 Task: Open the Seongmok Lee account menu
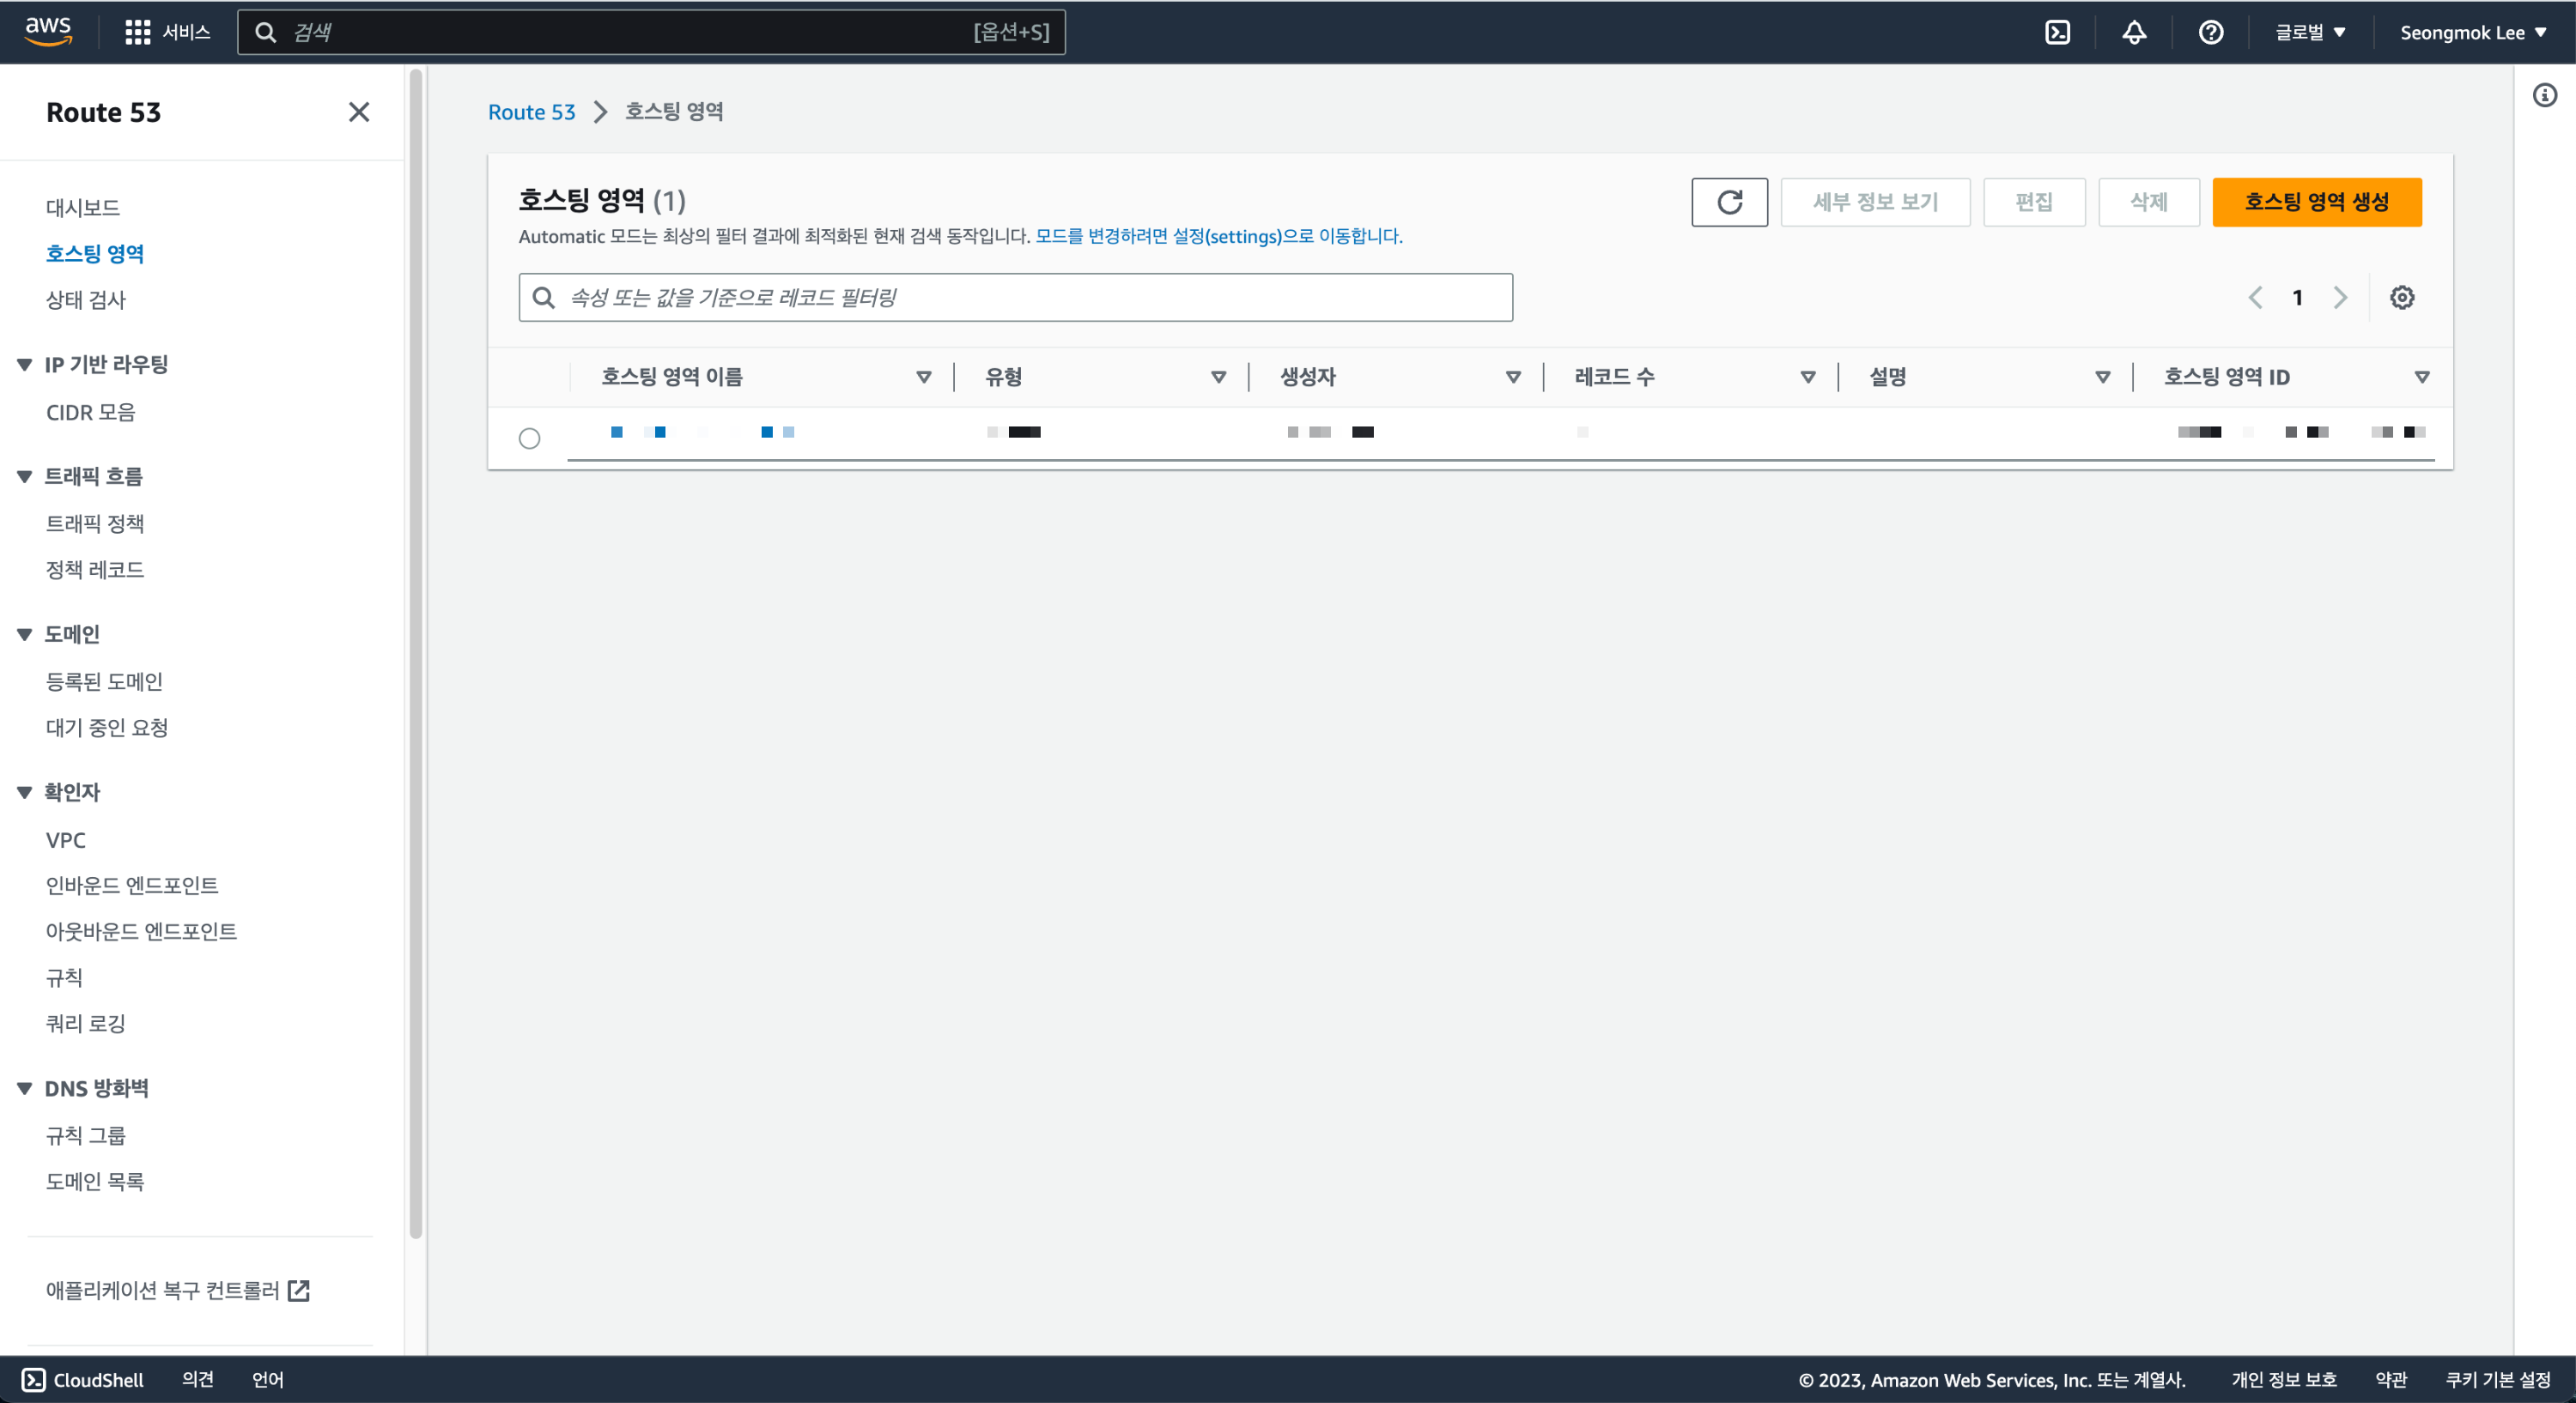click(2472, 32)
